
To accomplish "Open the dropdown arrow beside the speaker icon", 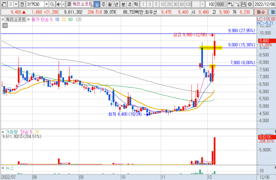I will tap(63, 4).
